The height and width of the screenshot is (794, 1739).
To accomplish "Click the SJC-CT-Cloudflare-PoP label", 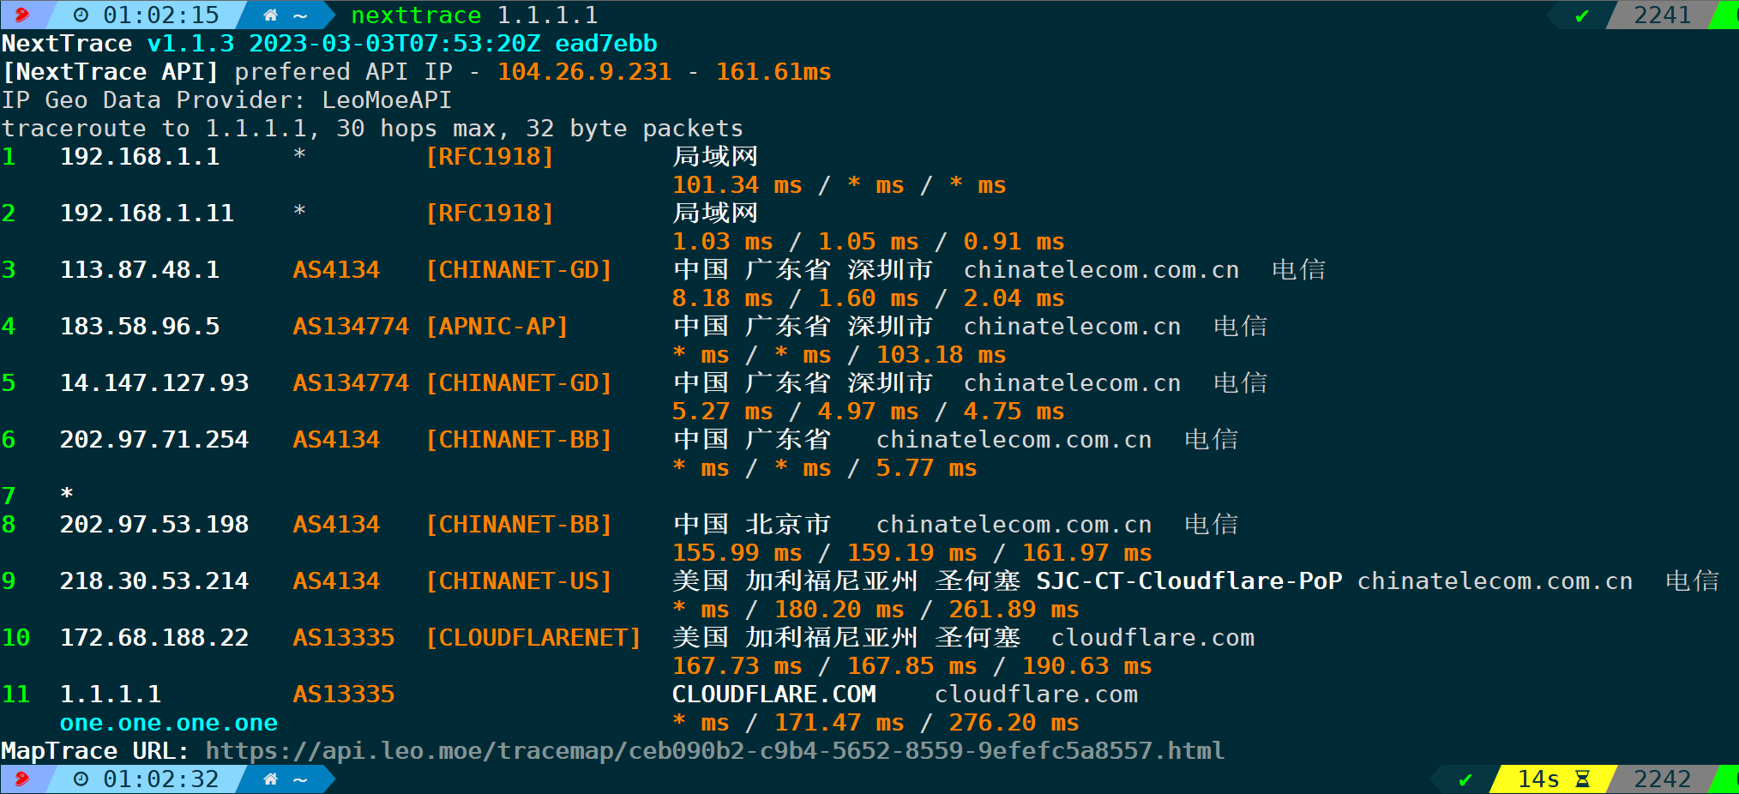I will (1189, 580).
